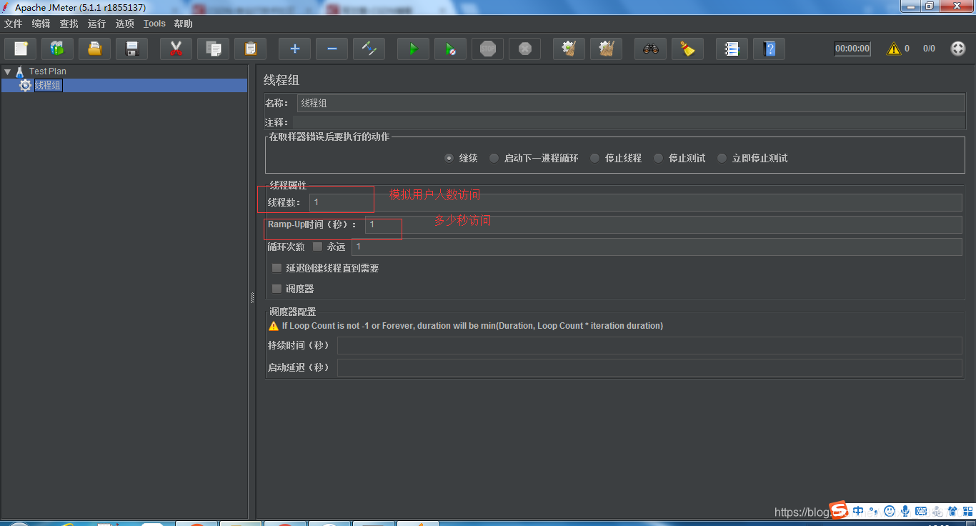Select the 立即停止测试 radio button

point(722,158)
